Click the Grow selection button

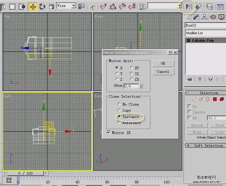pyautogui.click(x=218, y=125)
